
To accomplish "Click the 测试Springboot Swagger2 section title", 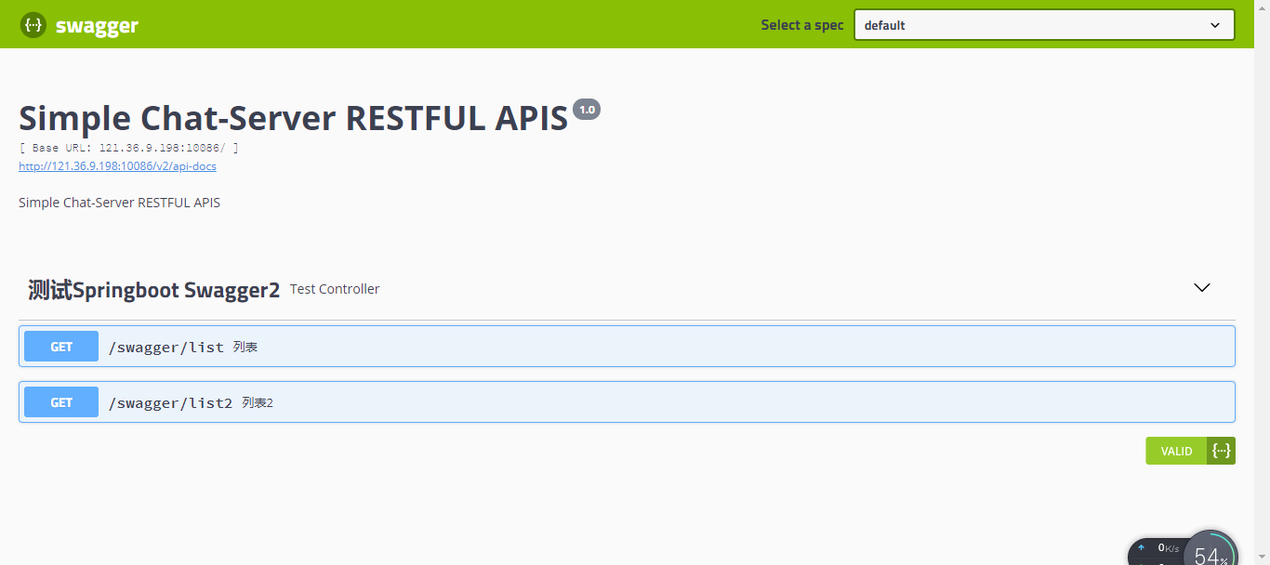I will click(x=153, y=290).
